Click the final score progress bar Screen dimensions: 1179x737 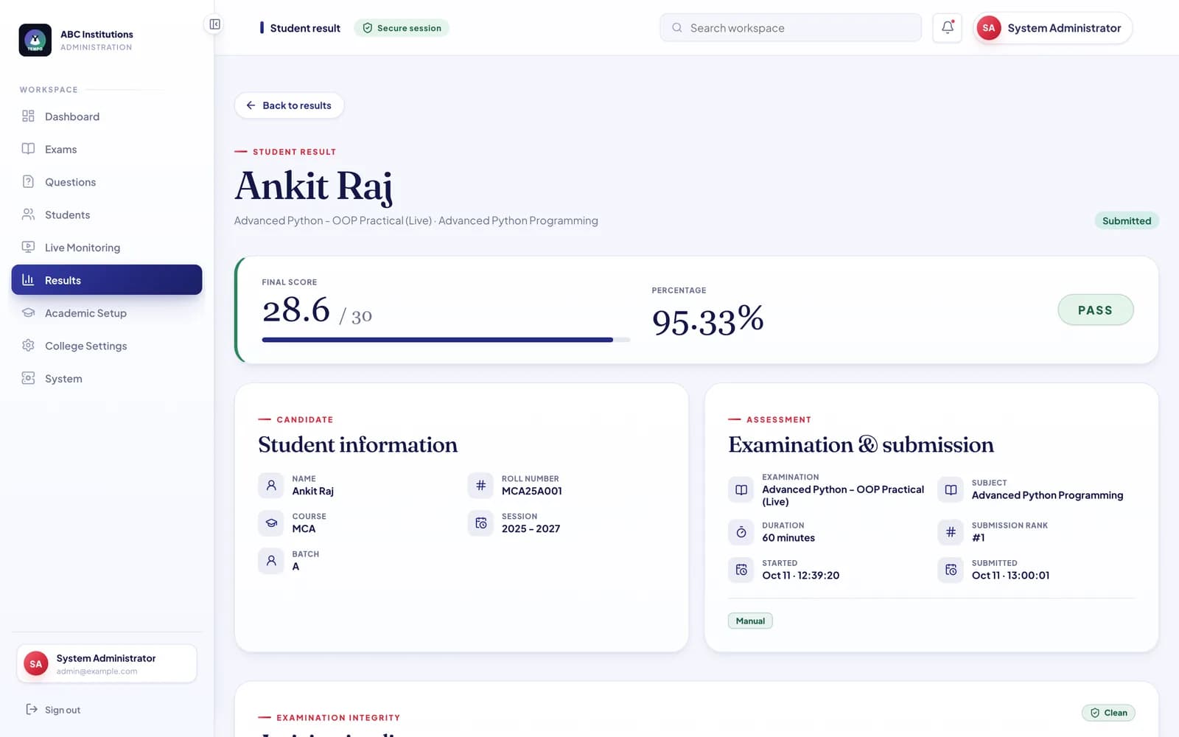click(x=446, y=340)
